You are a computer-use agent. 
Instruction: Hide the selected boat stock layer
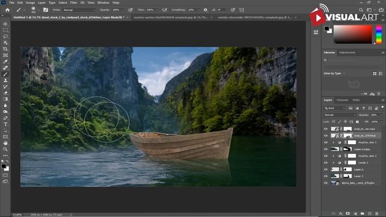(326, 136)
